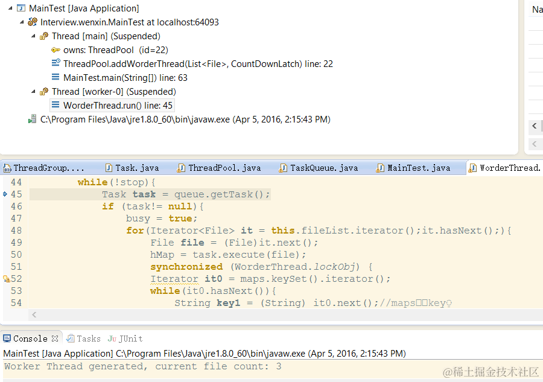
Task: Select Thread [main] (Suspended) row
Action: tap(106, 36)
